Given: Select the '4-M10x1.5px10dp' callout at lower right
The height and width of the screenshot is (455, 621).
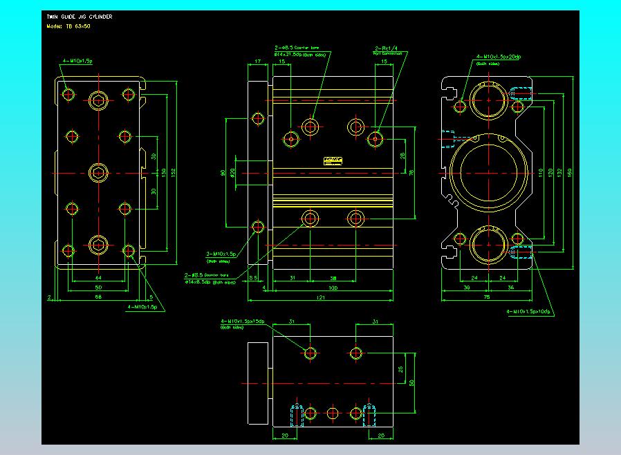Looking at the screenshot, I should point(530,312).
